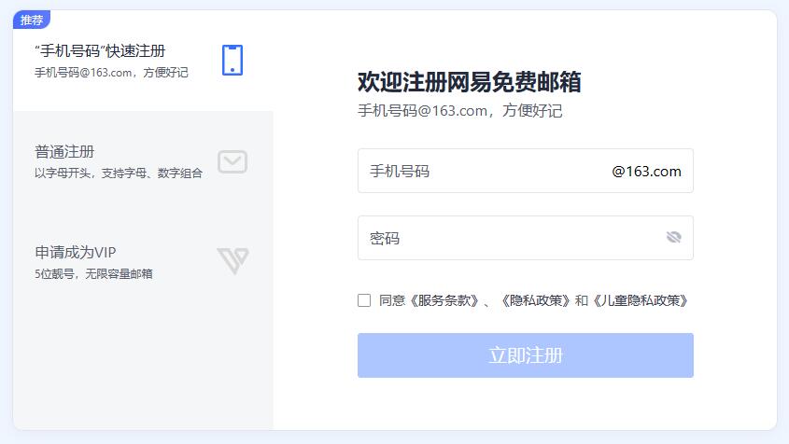Click the 同意 label beside the checkbox
The image size is (789, 444).
click(x=390, y=300)
